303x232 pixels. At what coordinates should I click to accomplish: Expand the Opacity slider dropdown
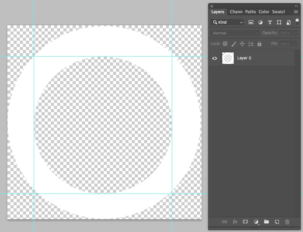[x=296, y=33]
